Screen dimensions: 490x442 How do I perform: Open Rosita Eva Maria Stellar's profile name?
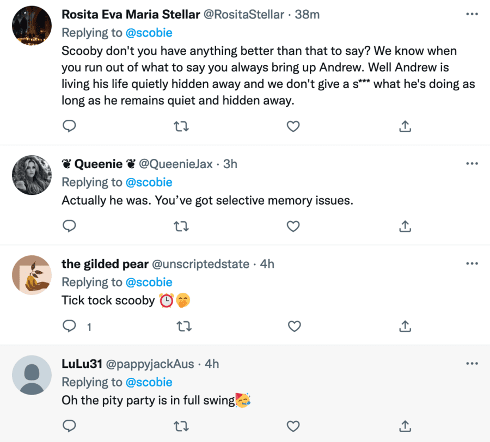(x=131, y=14)
